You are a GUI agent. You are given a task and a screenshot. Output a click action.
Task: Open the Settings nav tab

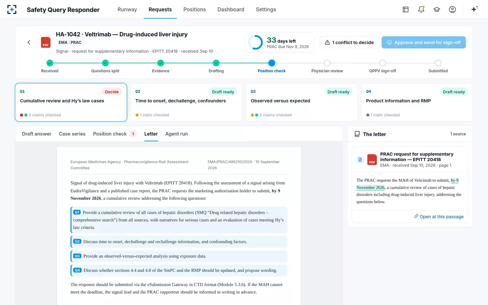pyautogui.click(x=266, y=9)
